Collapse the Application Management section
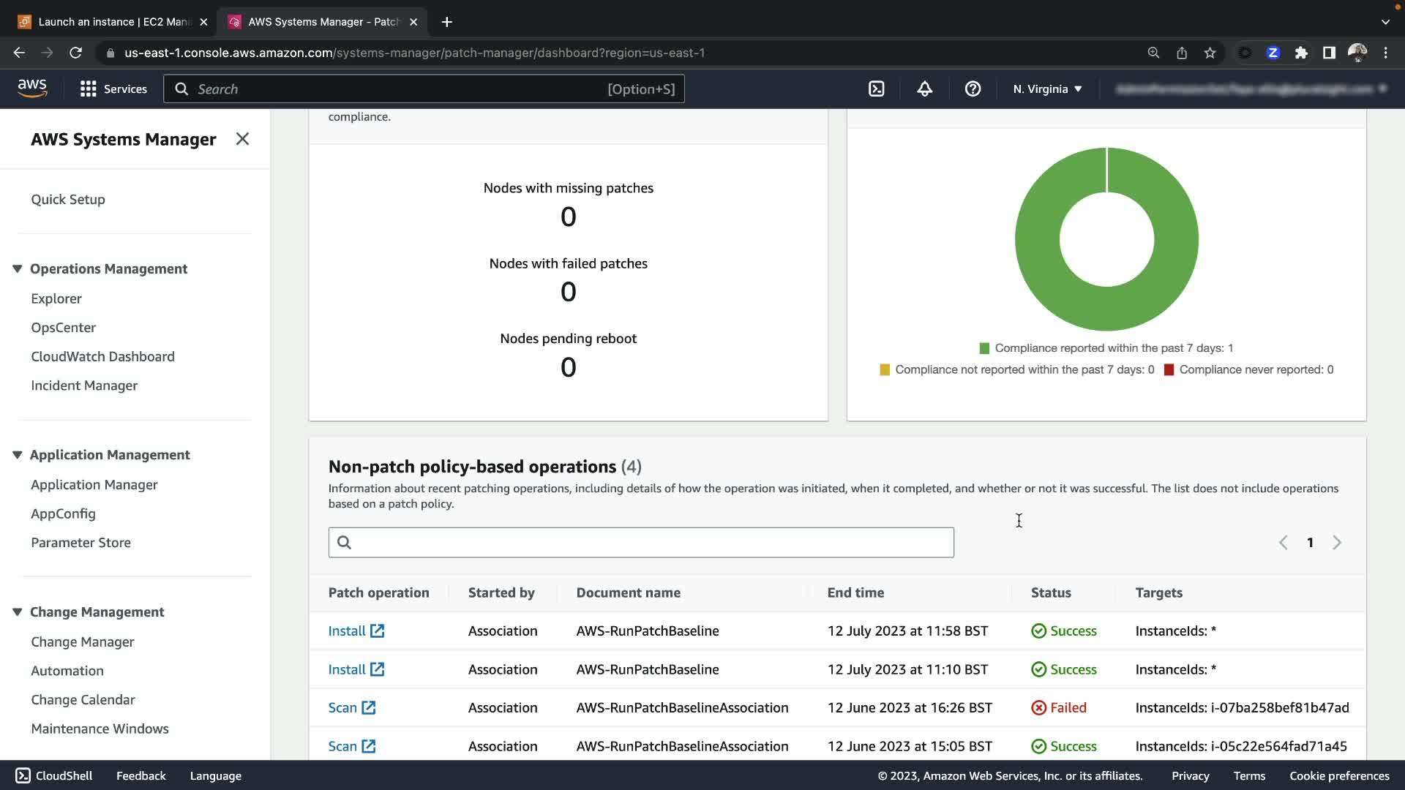 (18, 455)
